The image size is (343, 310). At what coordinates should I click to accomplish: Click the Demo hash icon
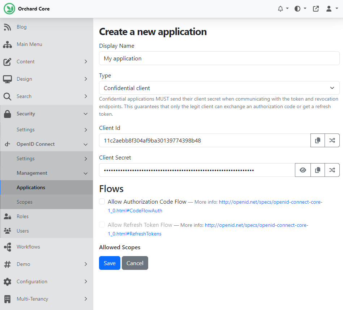point(7,264)
